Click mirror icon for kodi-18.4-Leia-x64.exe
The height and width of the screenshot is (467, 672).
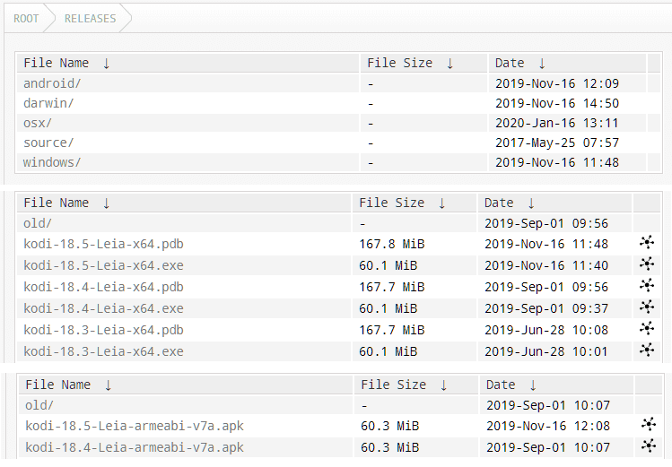647,307
